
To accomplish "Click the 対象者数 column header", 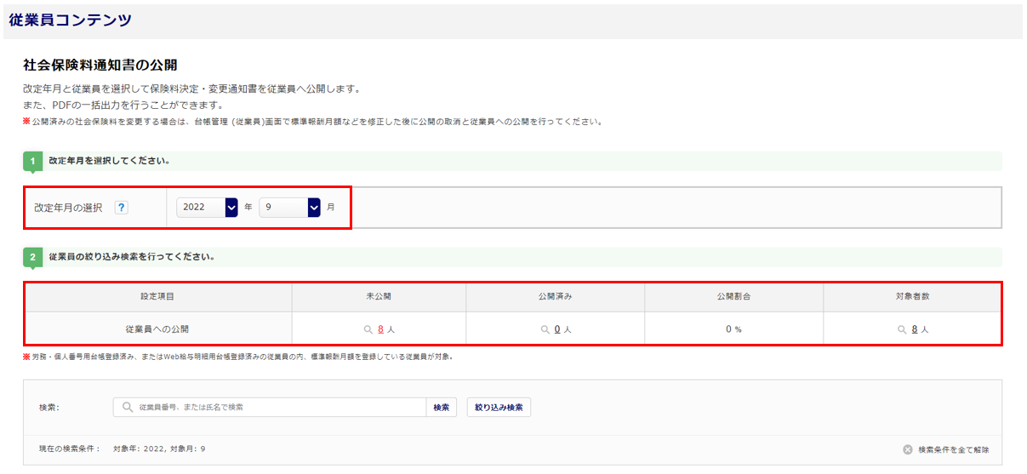I will coord(912,296).
